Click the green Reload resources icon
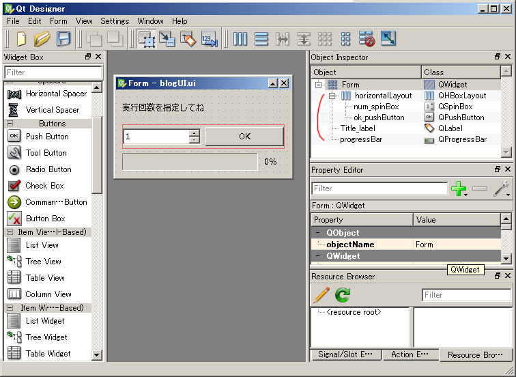This screenshot has width=516, height=377. pyautogui.click(x=343, y=294)
